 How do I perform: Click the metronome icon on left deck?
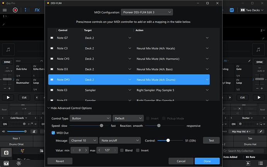[35, 131]
